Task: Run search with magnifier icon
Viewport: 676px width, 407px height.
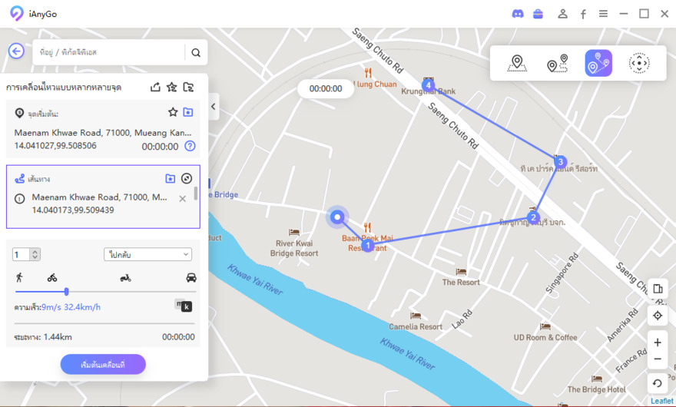Action: pos(196,52)
